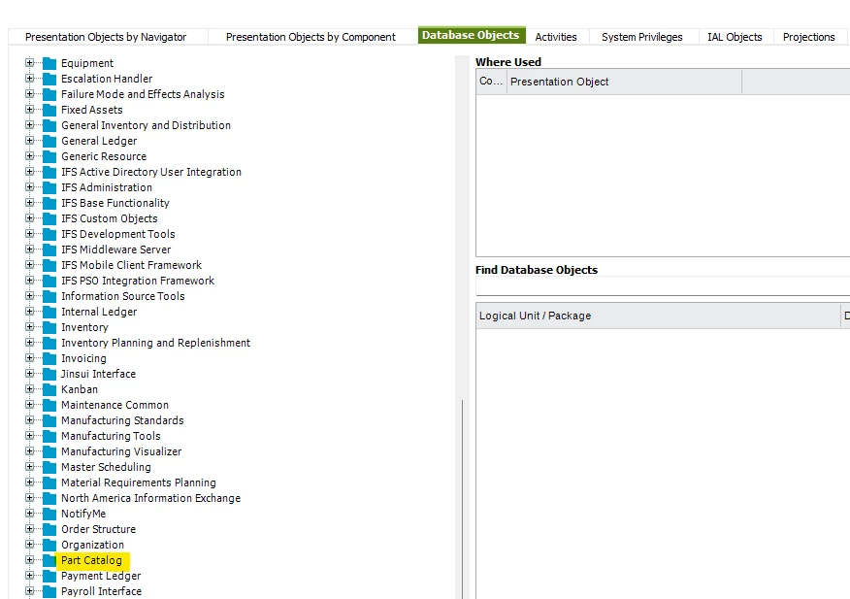Image resolution: width=850 pixels, height=599 pixels.
Task: Click the Find Database Objects search field
Action: point(663,286)
